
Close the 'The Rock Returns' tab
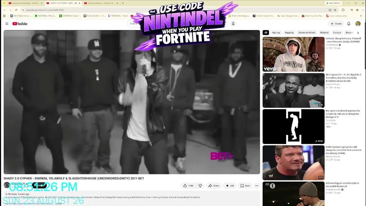[x=117, y=3]
